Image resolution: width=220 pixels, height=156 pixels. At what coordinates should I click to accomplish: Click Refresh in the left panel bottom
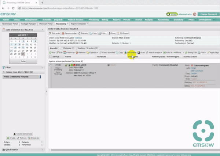point(22,138)
